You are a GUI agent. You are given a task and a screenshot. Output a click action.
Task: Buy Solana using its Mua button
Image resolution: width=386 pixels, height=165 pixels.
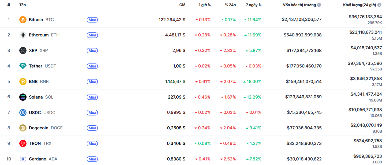point(92,97)
